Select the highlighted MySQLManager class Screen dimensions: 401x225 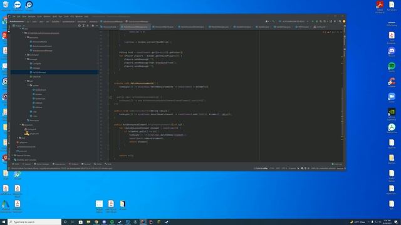point(55,72)
